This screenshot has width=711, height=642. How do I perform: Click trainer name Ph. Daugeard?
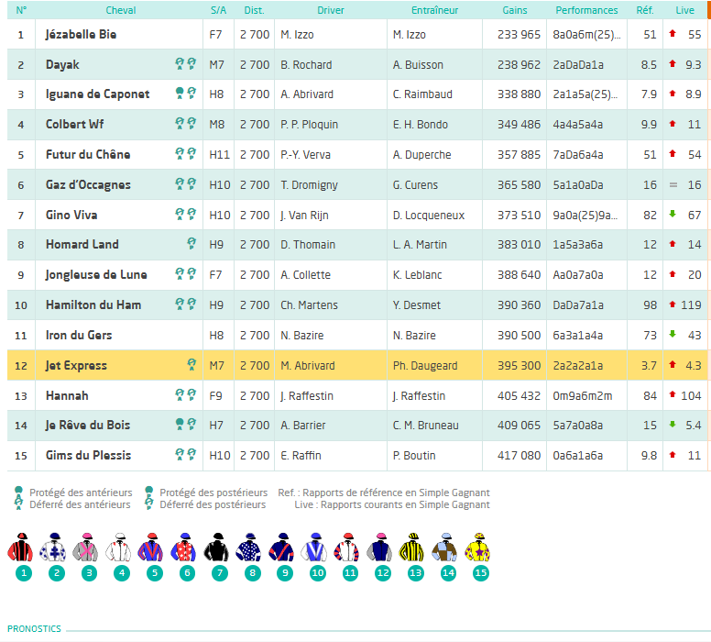(x=425, y=366)
